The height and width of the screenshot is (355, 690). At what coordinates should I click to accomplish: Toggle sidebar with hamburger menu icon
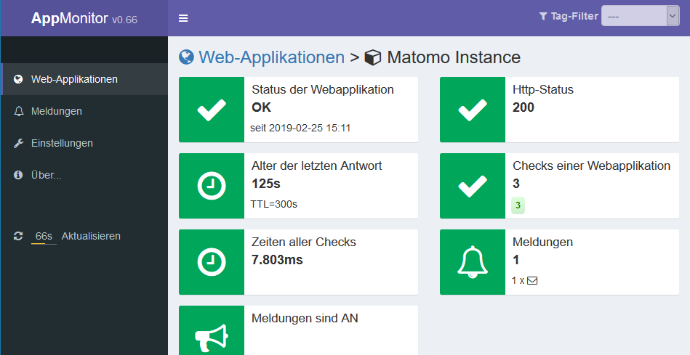click(x=183, y=18)
